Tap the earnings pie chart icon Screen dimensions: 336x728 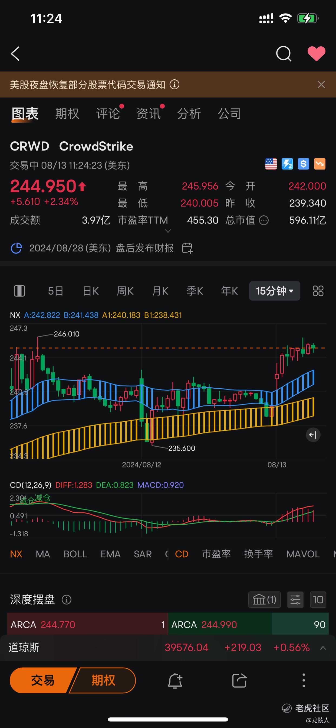pyautogui.click(x=17, y=248)
